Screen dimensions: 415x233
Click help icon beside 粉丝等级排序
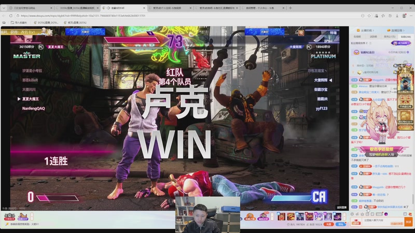(370, 43)
